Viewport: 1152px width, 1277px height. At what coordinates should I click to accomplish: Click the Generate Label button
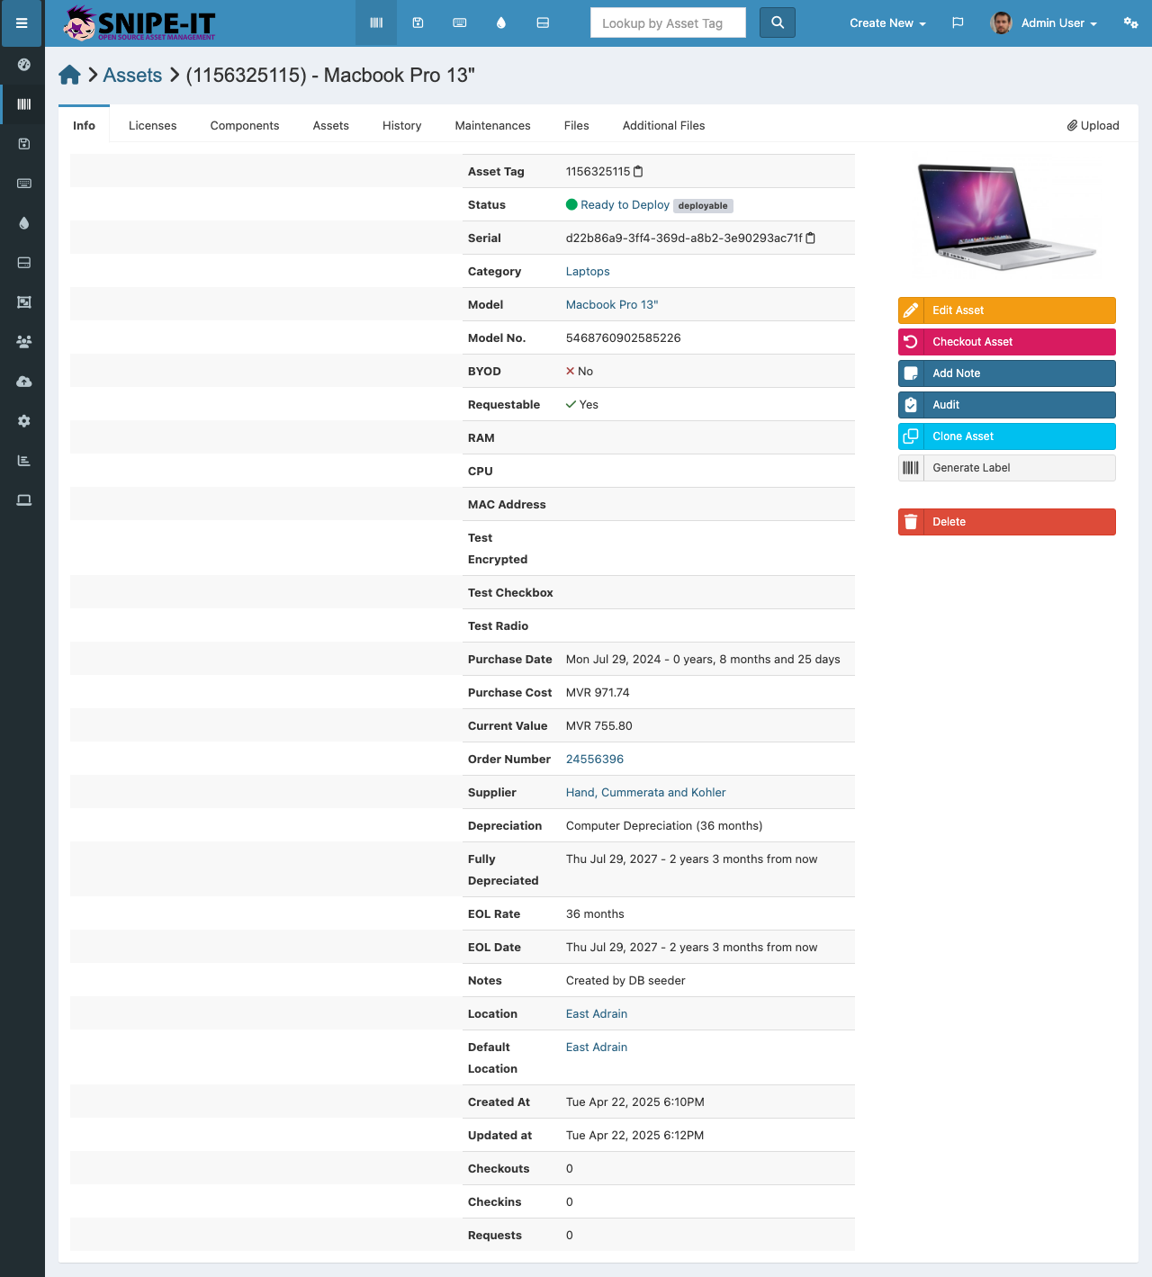[1006, 468]
